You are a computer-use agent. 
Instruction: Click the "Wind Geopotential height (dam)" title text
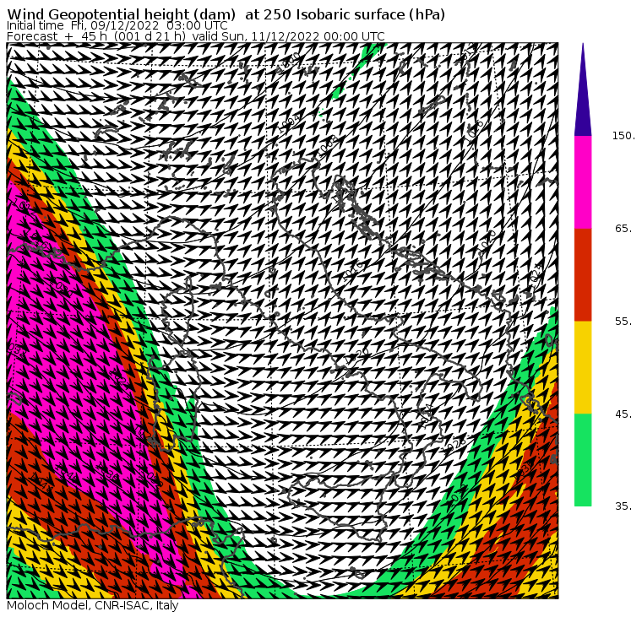[121, 14]
